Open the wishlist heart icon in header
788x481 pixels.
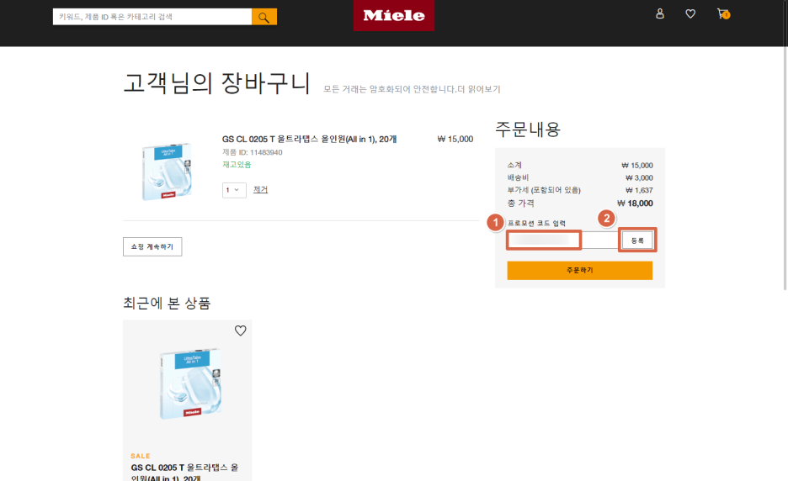pos(690,13)
